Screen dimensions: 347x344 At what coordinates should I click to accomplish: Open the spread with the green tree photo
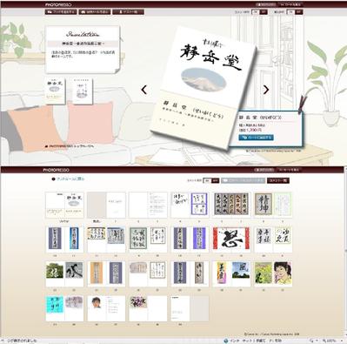tap(64, 274)
